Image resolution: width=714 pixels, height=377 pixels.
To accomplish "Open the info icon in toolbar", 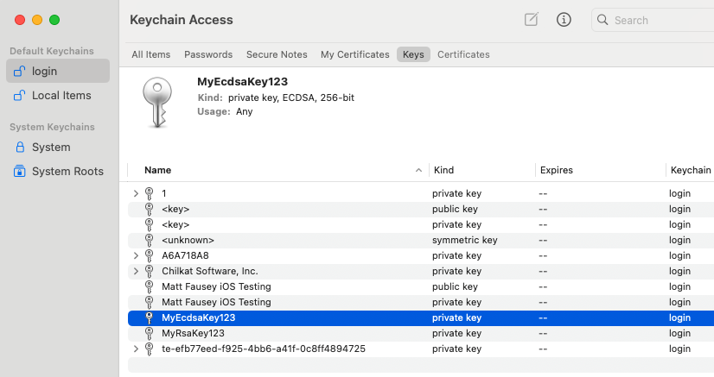I will [564, 20].
